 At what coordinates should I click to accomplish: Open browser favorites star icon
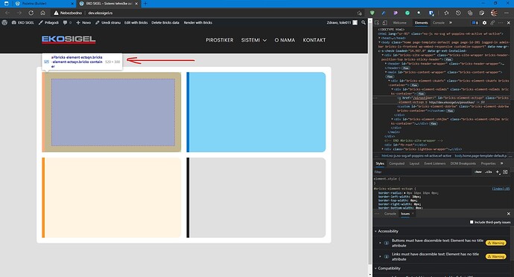tap(446, 13)
